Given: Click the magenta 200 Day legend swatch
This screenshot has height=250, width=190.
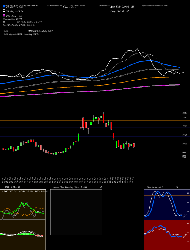Looking at the screenshot, I should click(4, 15).
